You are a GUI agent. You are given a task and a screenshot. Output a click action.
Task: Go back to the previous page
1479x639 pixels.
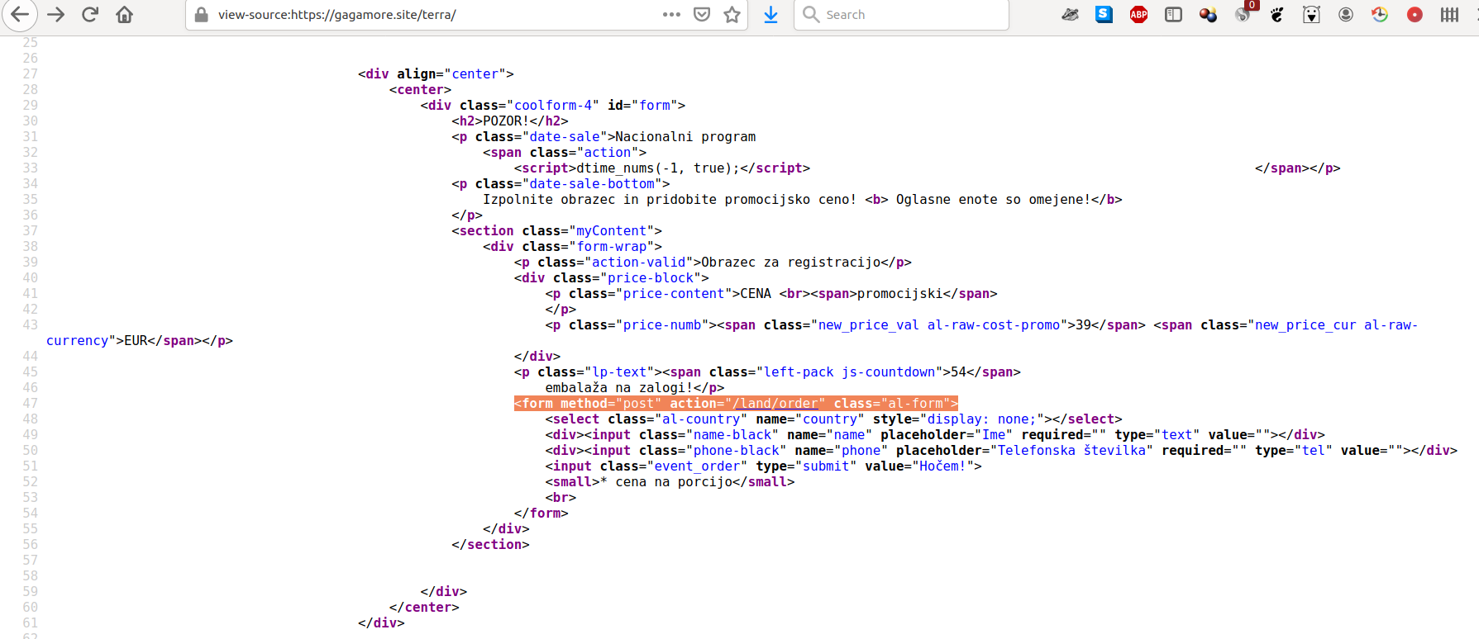pyautogui.click(x=21, y=14)
